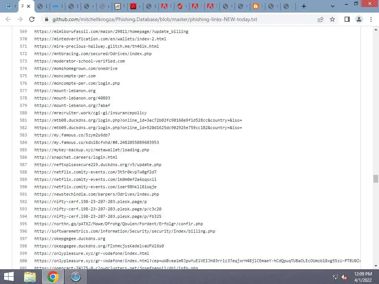Click the mrecruiter.work insurancepolicy line

pos(90,113)
